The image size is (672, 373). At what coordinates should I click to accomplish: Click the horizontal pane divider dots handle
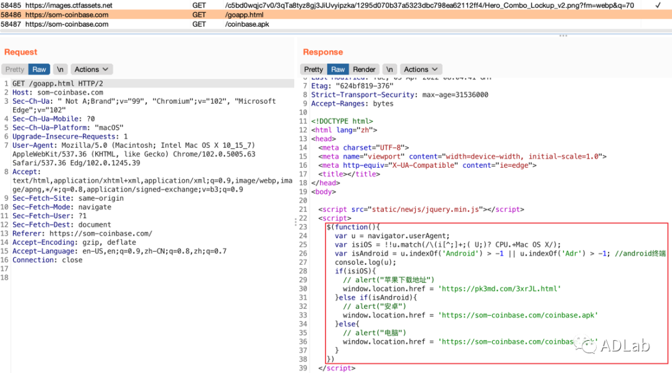[563, 35]
